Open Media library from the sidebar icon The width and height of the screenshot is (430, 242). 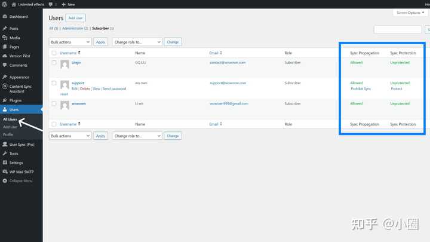point(5,38)
